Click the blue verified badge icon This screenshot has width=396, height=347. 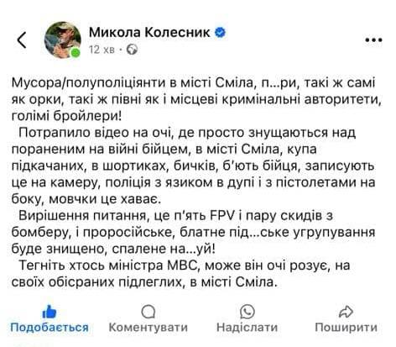[x=220, y=33]
